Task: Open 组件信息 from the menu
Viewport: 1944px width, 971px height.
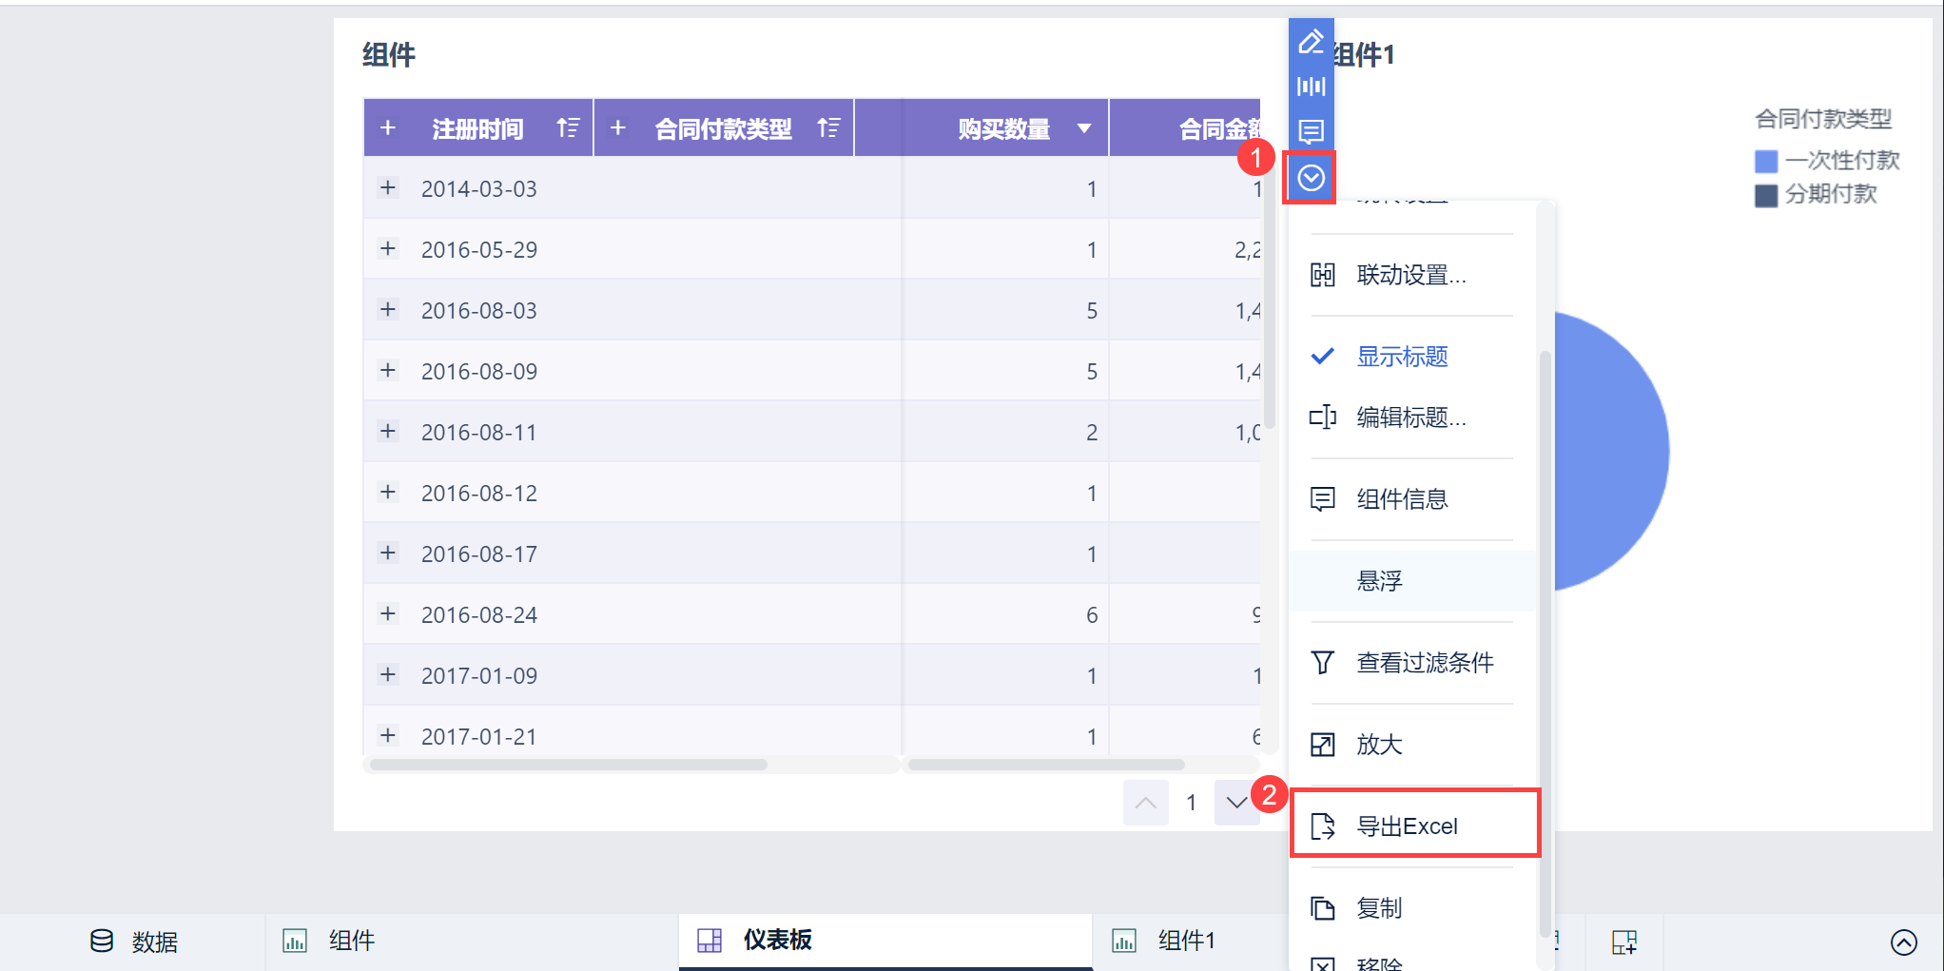Action: click(x=1412, y=499)
